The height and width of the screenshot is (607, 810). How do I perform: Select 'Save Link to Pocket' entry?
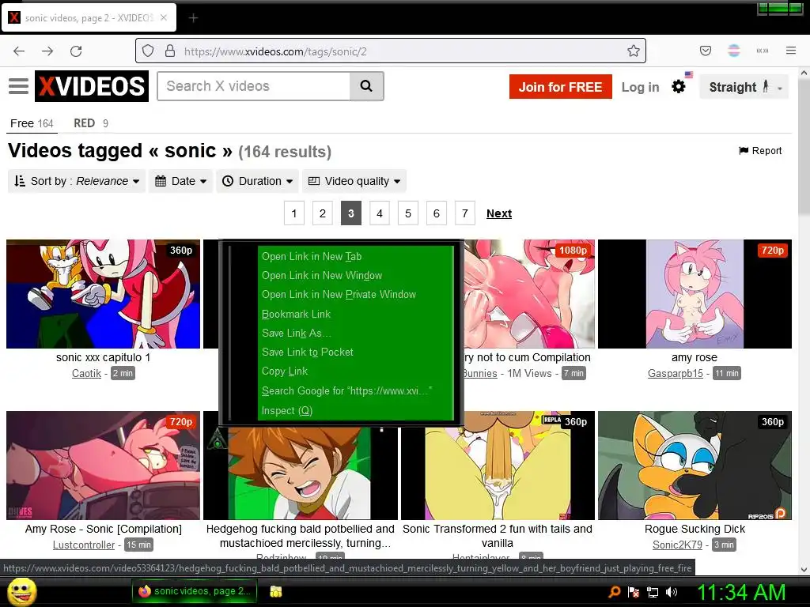pyautogui.click(x=356, y=353)
